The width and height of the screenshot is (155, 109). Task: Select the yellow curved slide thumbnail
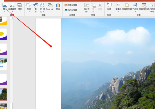[3, 21]
